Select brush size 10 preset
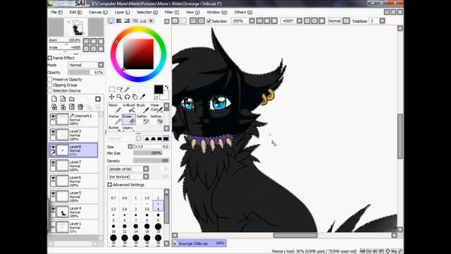This screenshot has height=254, width=451. click(113, 227)
